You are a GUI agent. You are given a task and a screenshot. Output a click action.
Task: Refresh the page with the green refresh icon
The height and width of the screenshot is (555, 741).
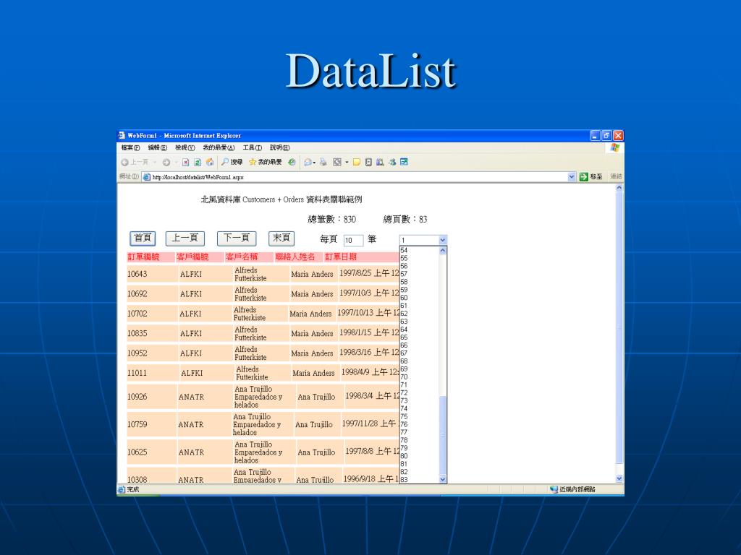tap(198, 163)
